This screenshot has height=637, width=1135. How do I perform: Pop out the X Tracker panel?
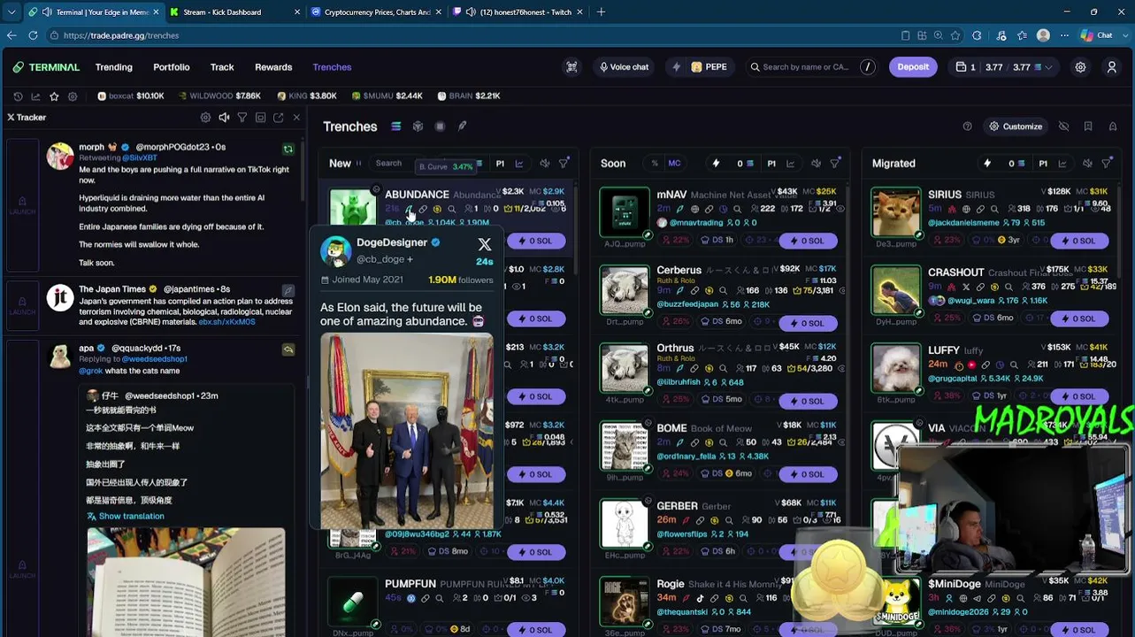pyautogui.click(x=278, y=118)
